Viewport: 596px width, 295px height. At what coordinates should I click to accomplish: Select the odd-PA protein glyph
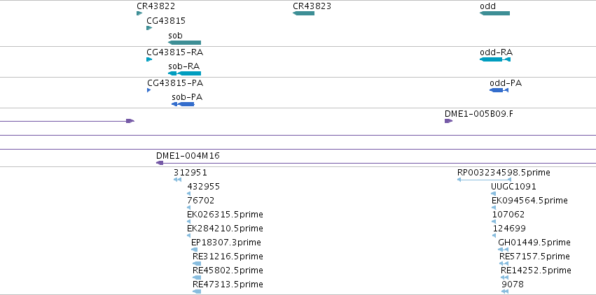click(499, 90)
